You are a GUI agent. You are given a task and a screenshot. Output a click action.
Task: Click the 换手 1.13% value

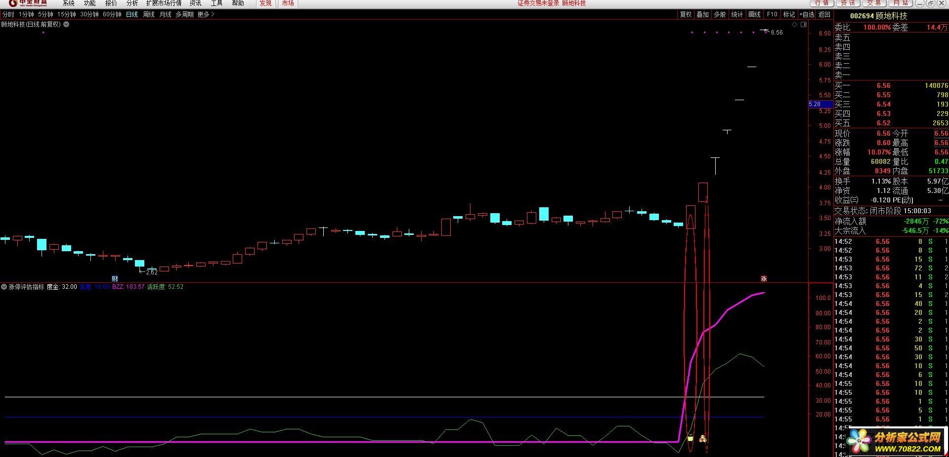[x=881, y=181]
